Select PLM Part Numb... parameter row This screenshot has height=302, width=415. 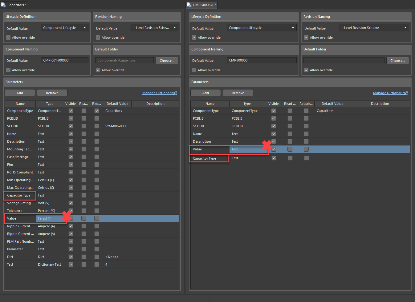(92, 241)
